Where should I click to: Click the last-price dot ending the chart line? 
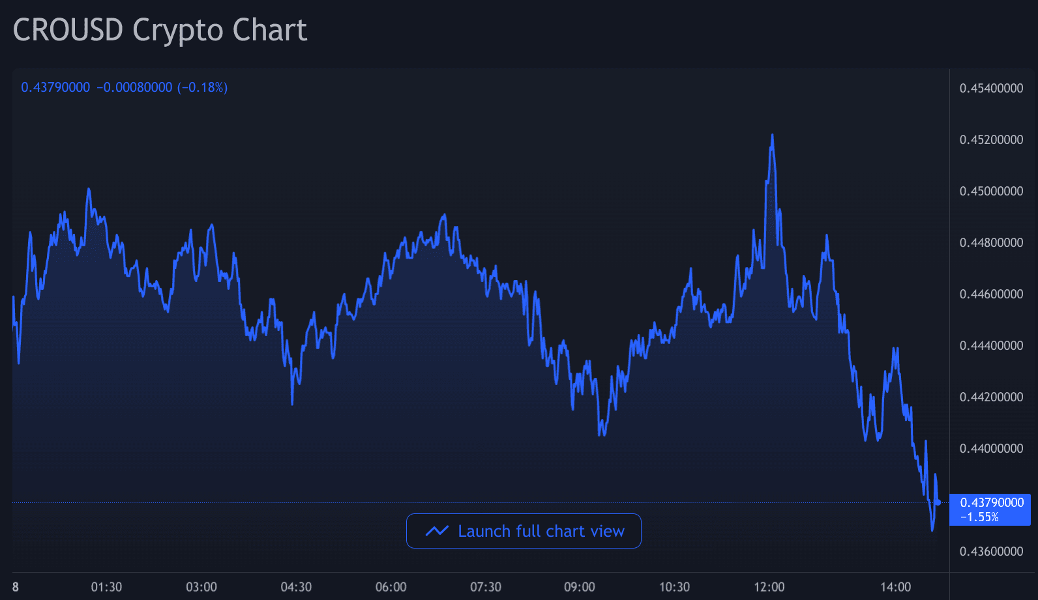[x=938, y=502]
